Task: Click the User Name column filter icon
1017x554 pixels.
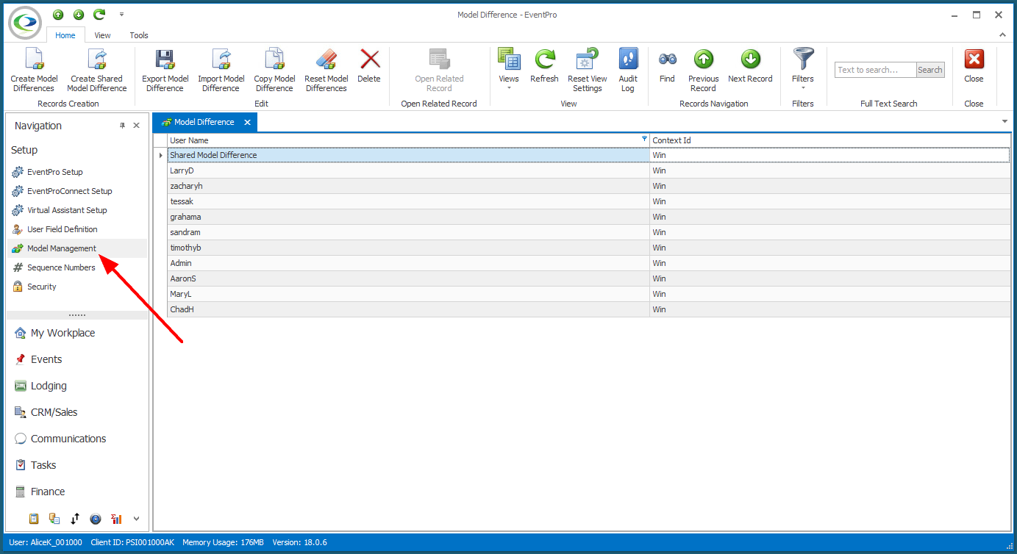Action: click(645, 138)
